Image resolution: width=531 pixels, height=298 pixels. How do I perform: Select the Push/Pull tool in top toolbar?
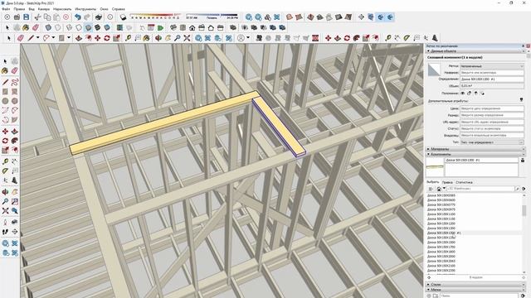[79, 38]
